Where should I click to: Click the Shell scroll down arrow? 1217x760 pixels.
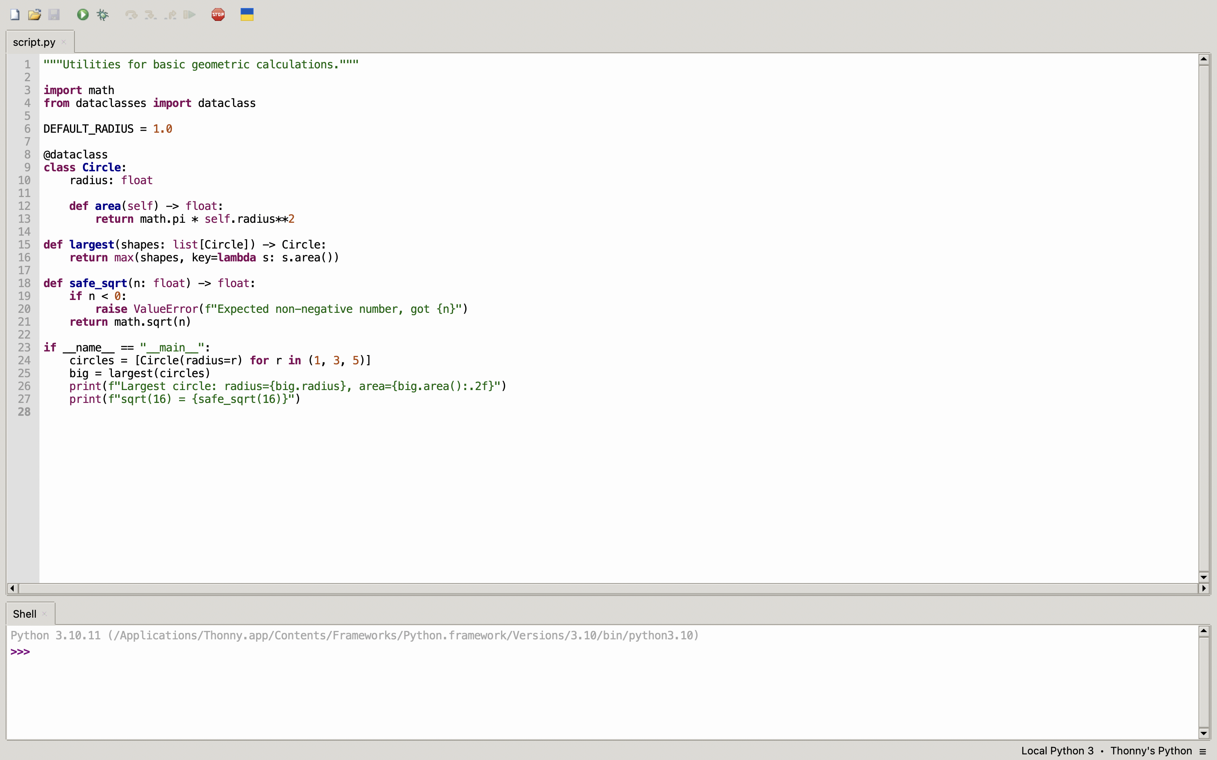[x=1204, y=733]
